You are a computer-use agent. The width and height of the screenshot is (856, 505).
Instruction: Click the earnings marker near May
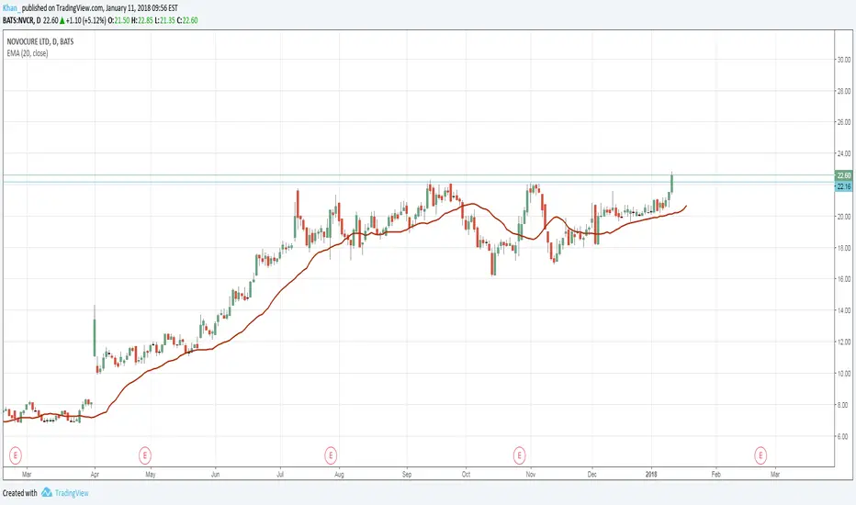click(x=145, y=454)
